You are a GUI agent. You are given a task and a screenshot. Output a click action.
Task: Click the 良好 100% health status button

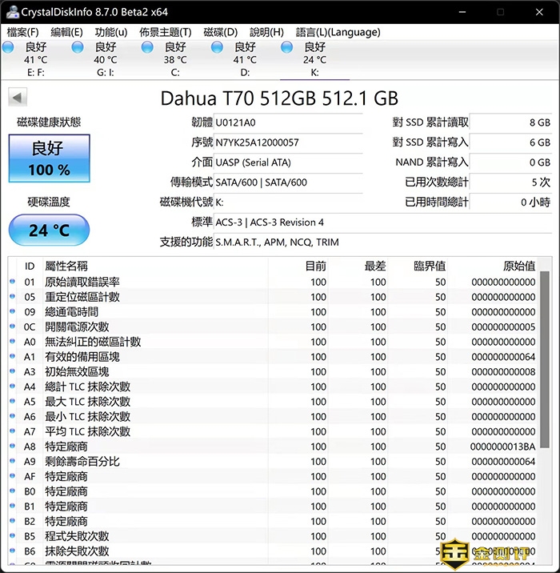[x=49, y=158]
